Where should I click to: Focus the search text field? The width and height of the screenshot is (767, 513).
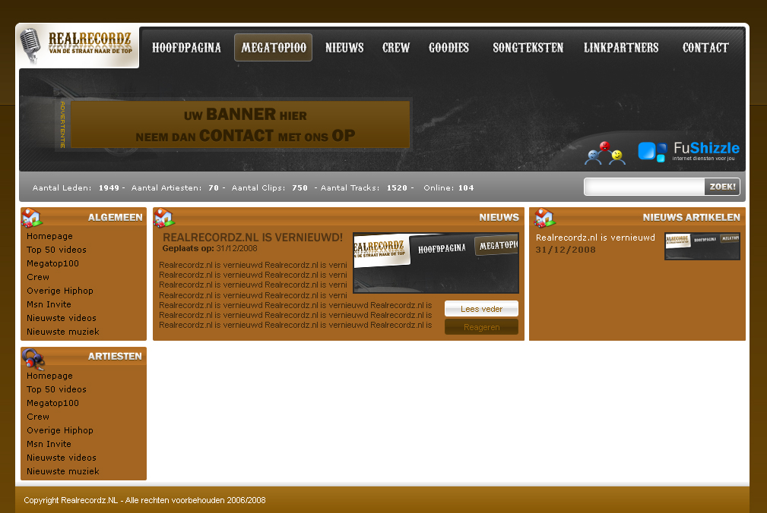[x=644, y=187]
